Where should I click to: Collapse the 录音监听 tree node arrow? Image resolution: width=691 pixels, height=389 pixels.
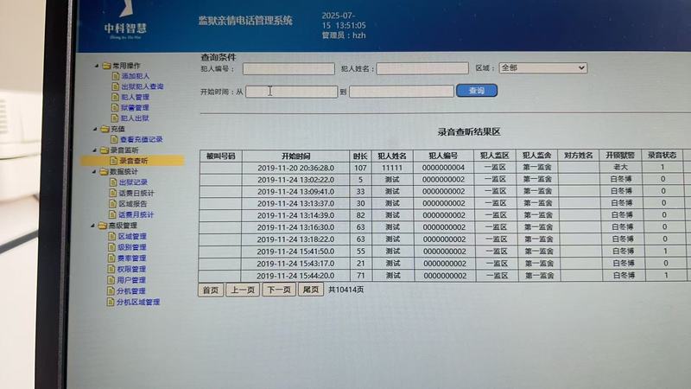(95, 150)
